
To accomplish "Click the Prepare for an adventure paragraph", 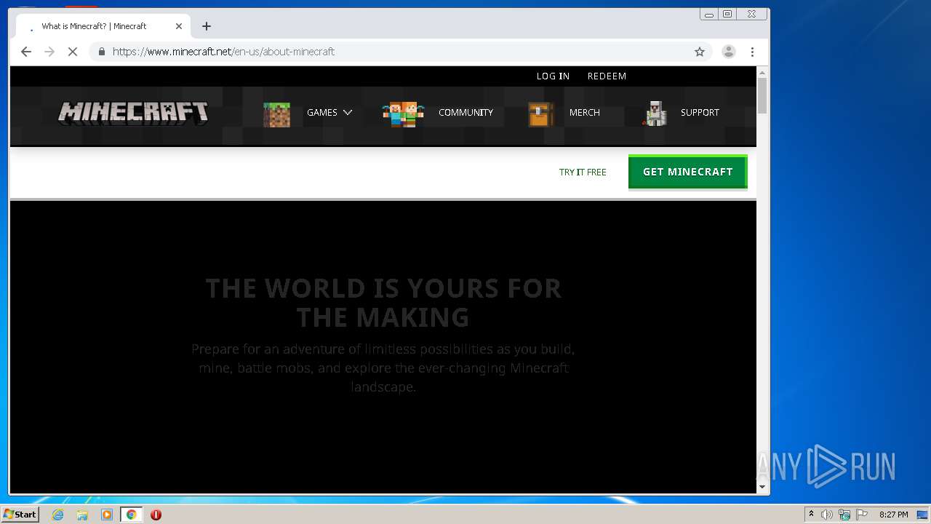I will [x=383, y=368].
